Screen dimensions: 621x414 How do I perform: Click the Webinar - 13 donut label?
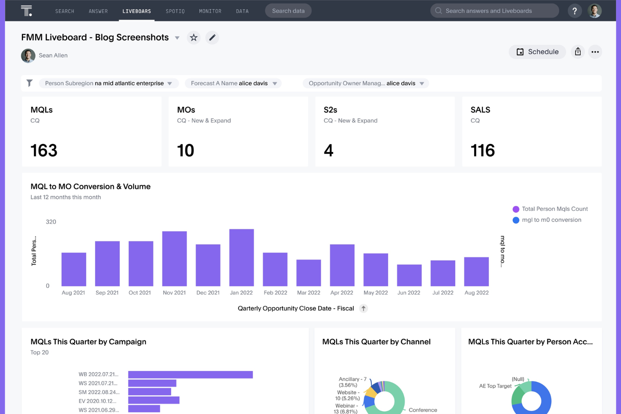click(346, 409)
